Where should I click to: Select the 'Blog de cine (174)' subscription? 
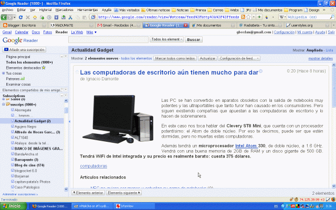click(x=29, y=165)
